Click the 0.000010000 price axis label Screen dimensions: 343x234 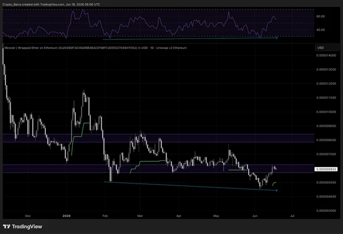326,112
